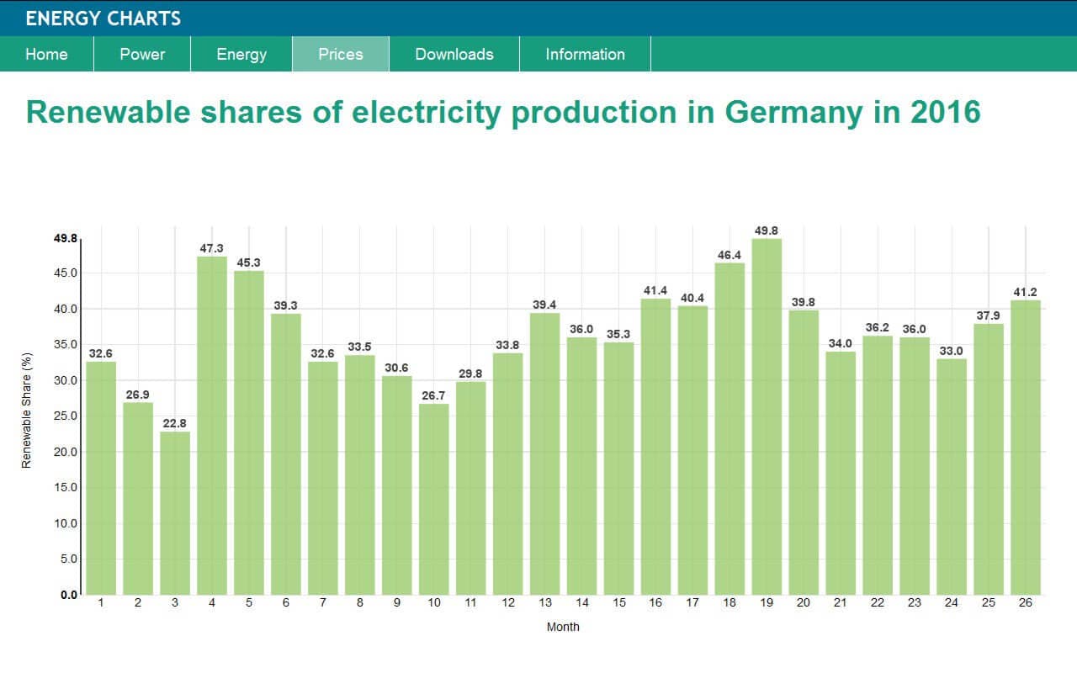Click the lowest bar labeled 22.8
The height and width of the screenshot is (673, 1077).
(x=175, y=513)
